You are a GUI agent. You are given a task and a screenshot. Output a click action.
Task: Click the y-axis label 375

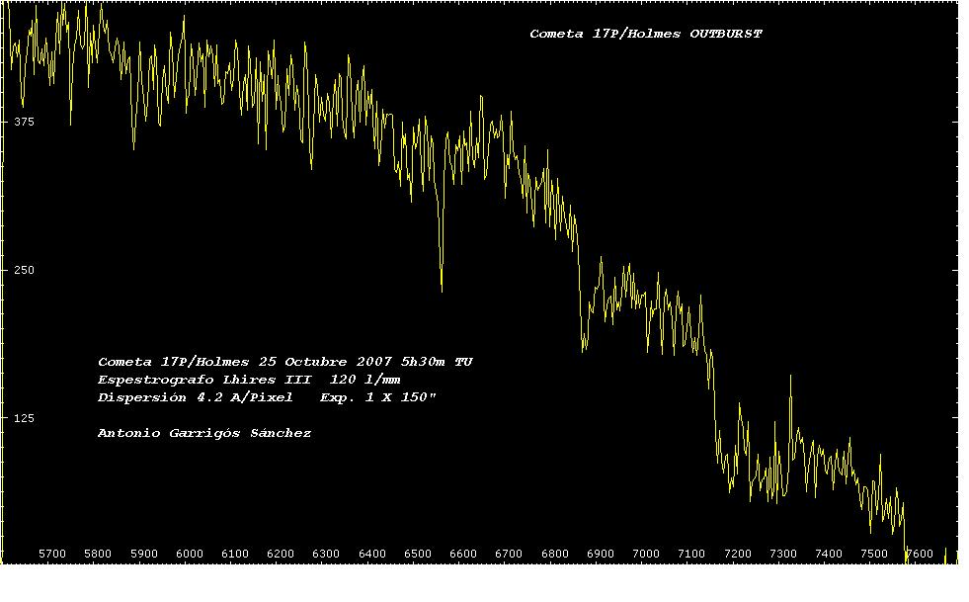[x=24, y=122]
